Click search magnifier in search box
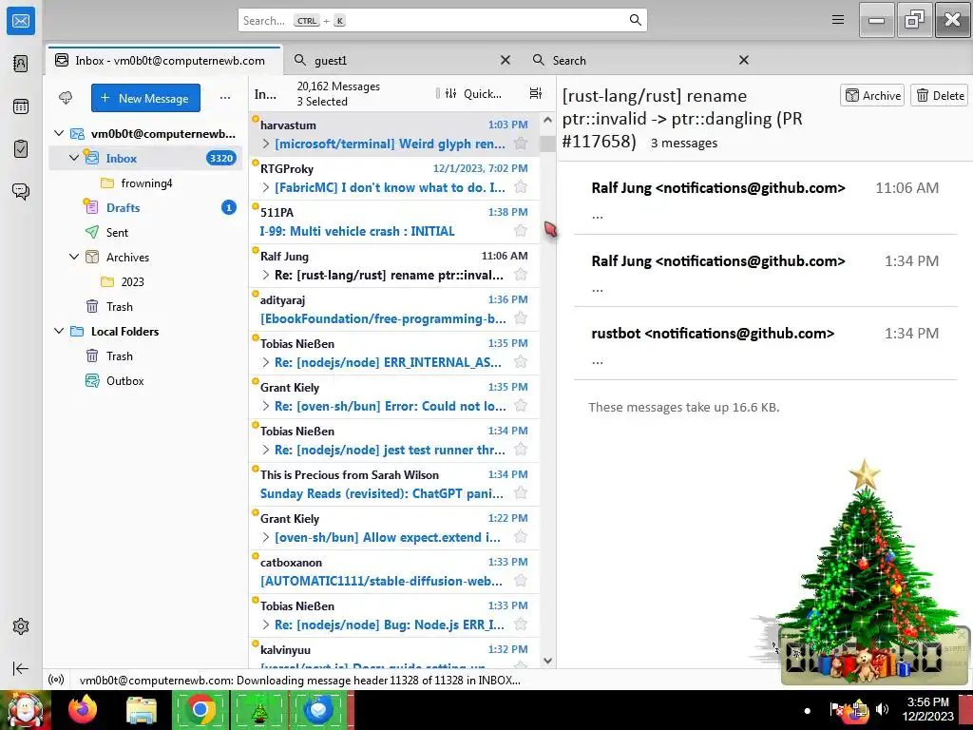 (635, 20)
